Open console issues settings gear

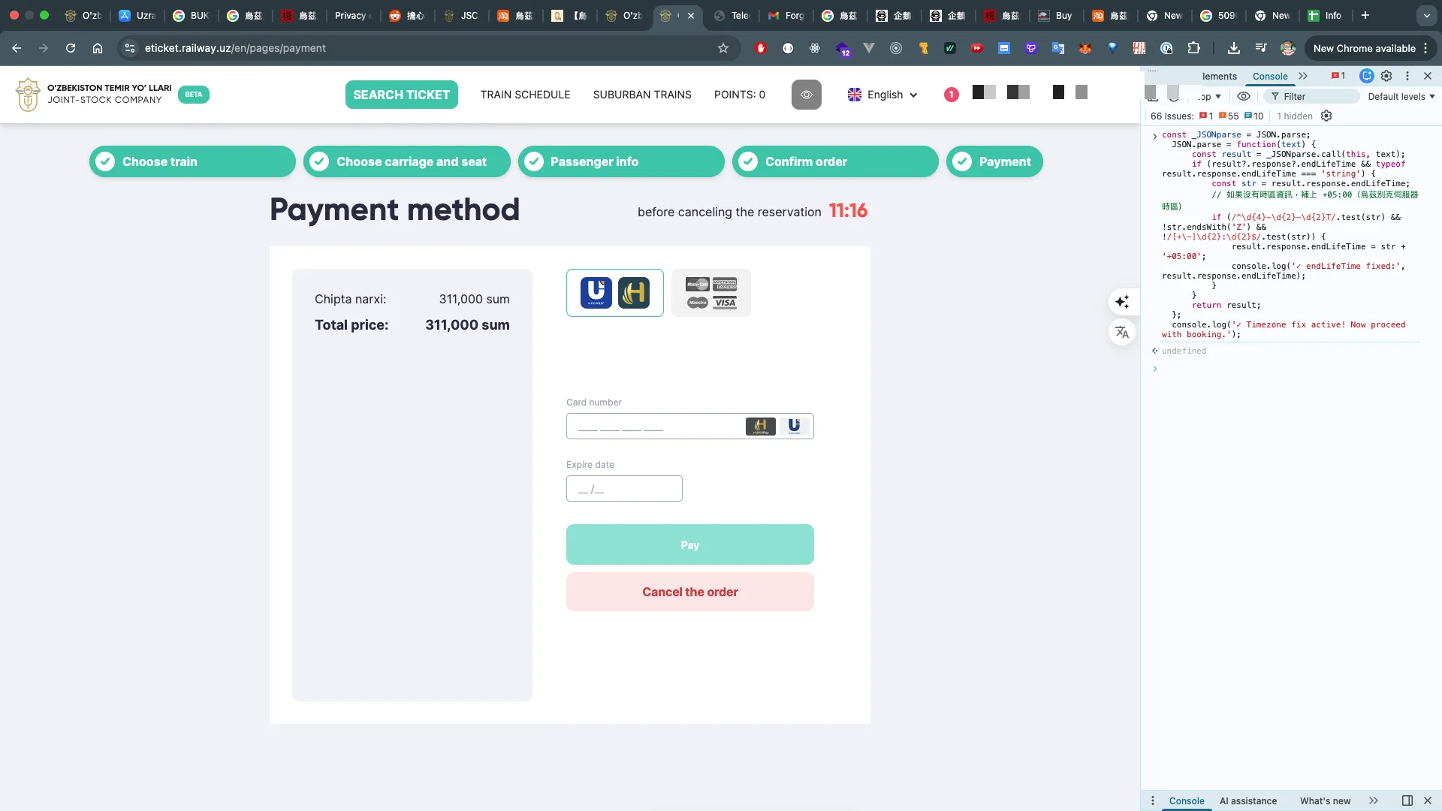(1326, 116)
